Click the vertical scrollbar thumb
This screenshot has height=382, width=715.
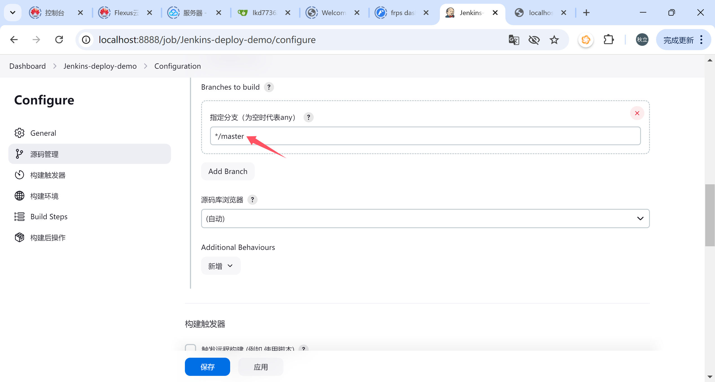(x=709, y=215)
